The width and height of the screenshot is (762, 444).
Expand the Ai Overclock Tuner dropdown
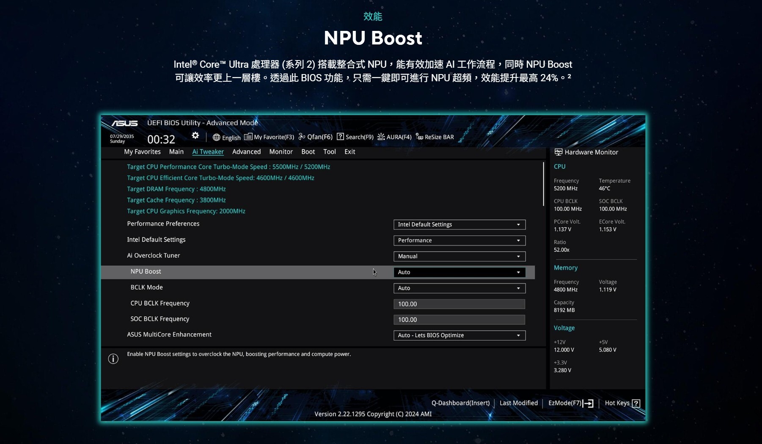459,256
